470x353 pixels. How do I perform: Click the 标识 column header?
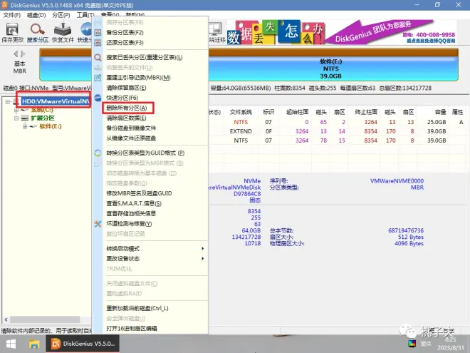[x=268, y=112]
